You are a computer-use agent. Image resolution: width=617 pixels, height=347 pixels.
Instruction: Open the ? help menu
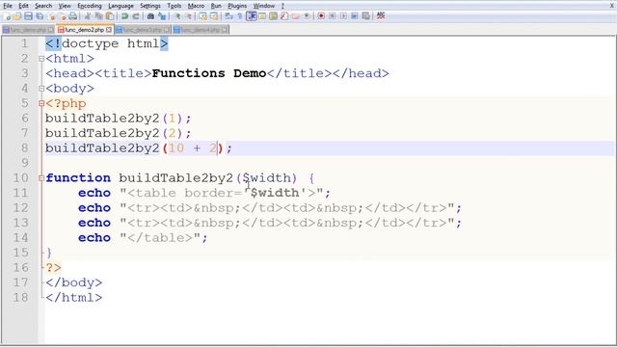(282, 6)
